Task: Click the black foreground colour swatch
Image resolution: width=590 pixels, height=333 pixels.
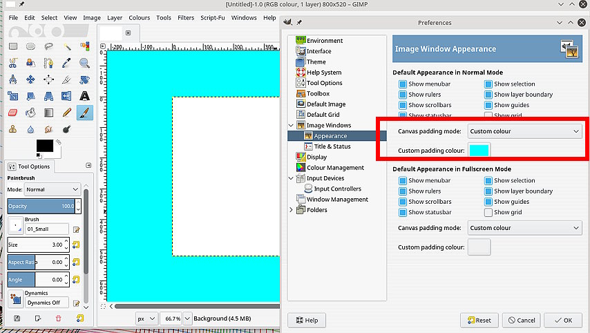Action: tap(44, 146)
